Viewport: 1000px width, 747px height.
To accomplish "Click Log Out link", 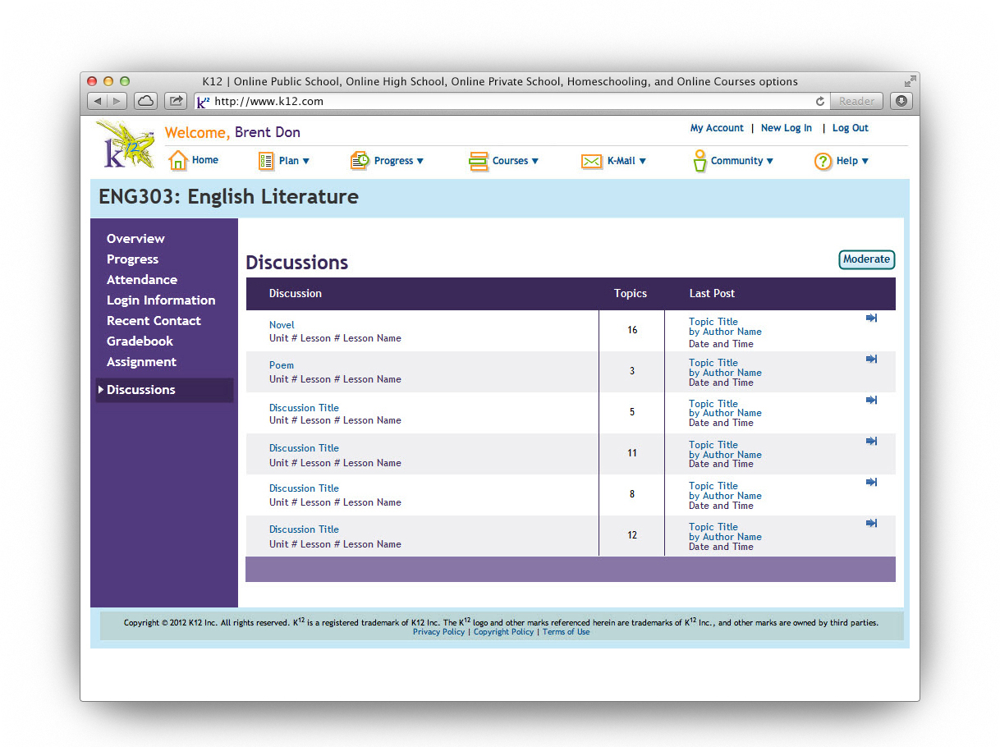I will 851,128.
